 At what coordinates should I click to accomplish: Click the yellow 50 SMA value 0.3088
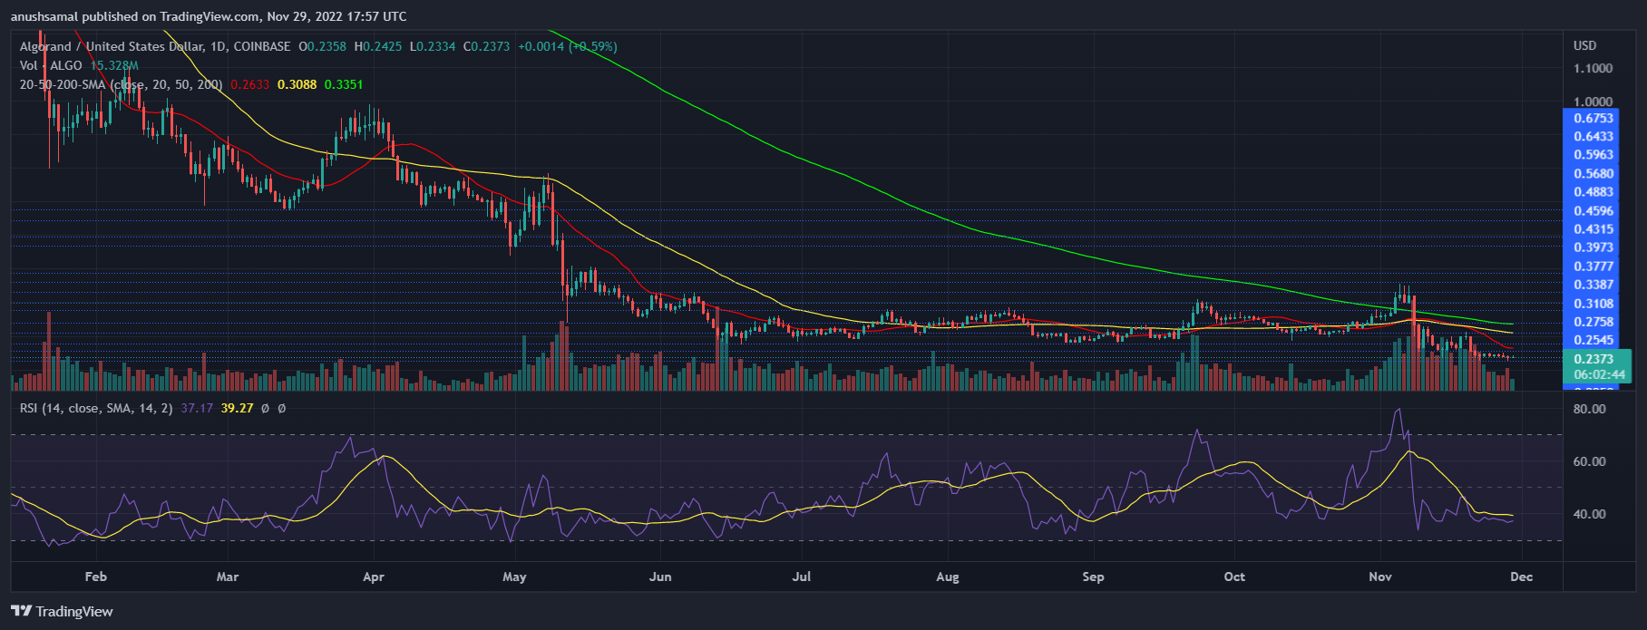pos(297,84)
